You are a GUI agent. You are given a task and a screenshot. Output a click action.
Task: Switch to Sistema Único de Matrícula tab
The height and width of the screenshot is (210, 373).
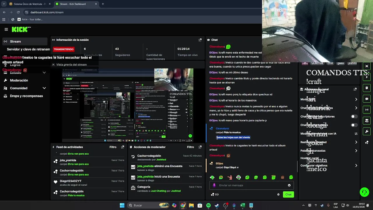point(27,4)
